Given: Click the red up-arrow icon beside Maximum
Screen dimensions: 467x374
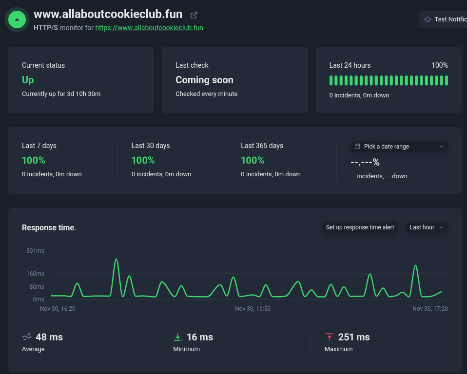Looking at the screenshot, I should [330, 337].
